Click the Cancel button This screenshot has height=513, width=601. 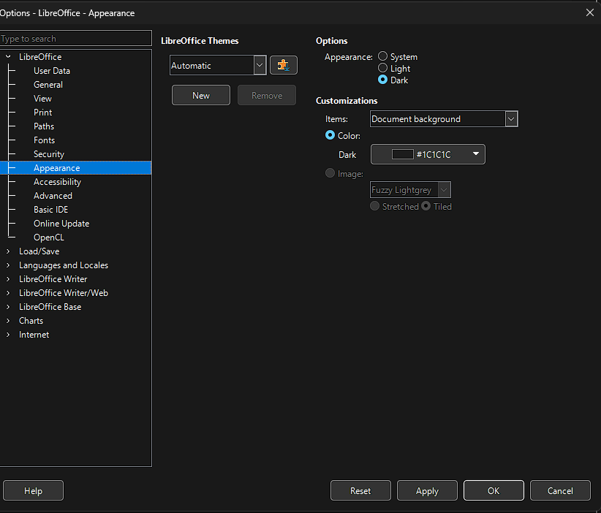coord(560,490)
